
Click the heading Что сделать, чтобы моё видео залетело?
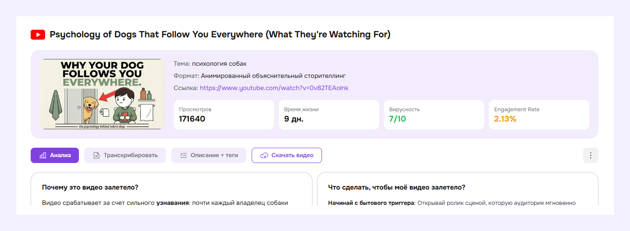396,187
